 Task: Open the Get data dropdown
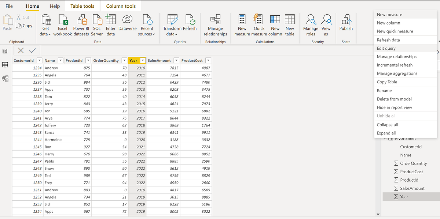point(46,24)
